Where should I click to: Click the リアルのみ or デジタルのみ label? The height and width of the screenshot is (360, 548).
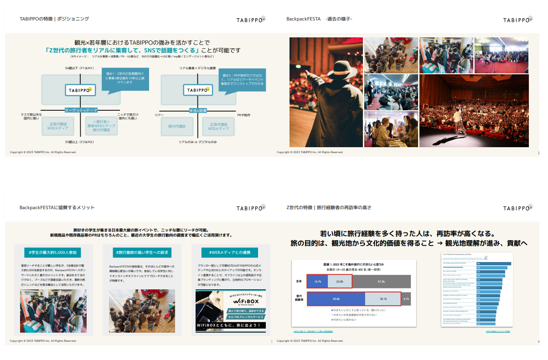tap(197, 142)
